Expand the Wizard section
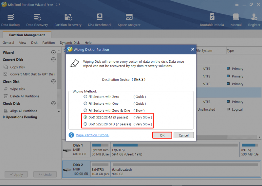 pyautogui.click(x=53, y=52)
